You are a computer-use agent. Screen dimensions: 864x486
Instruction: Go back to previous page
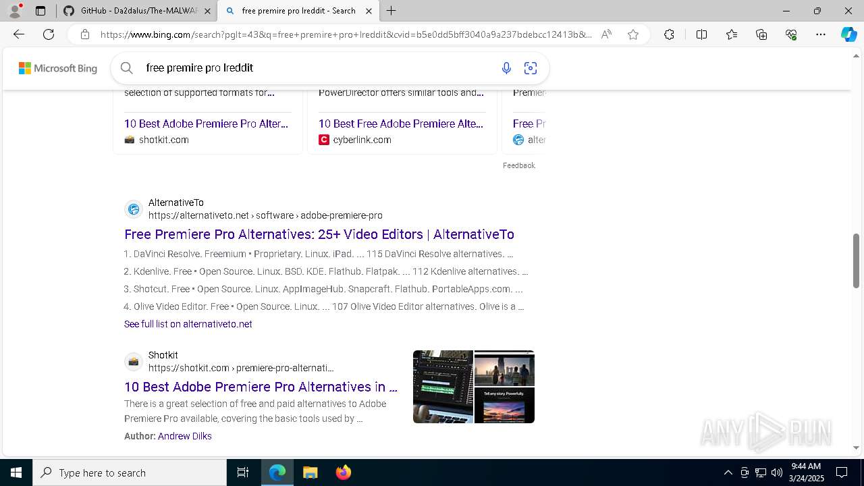pos(19,34)
